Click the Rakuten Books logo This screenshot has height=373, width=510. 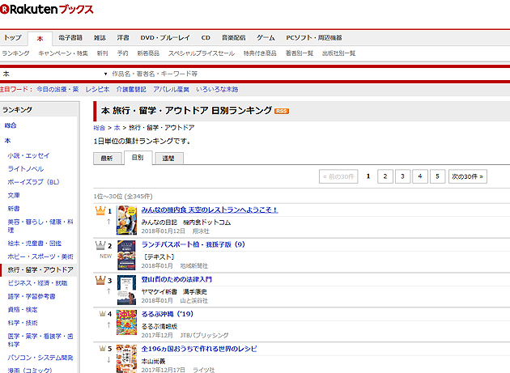[47, 9]
